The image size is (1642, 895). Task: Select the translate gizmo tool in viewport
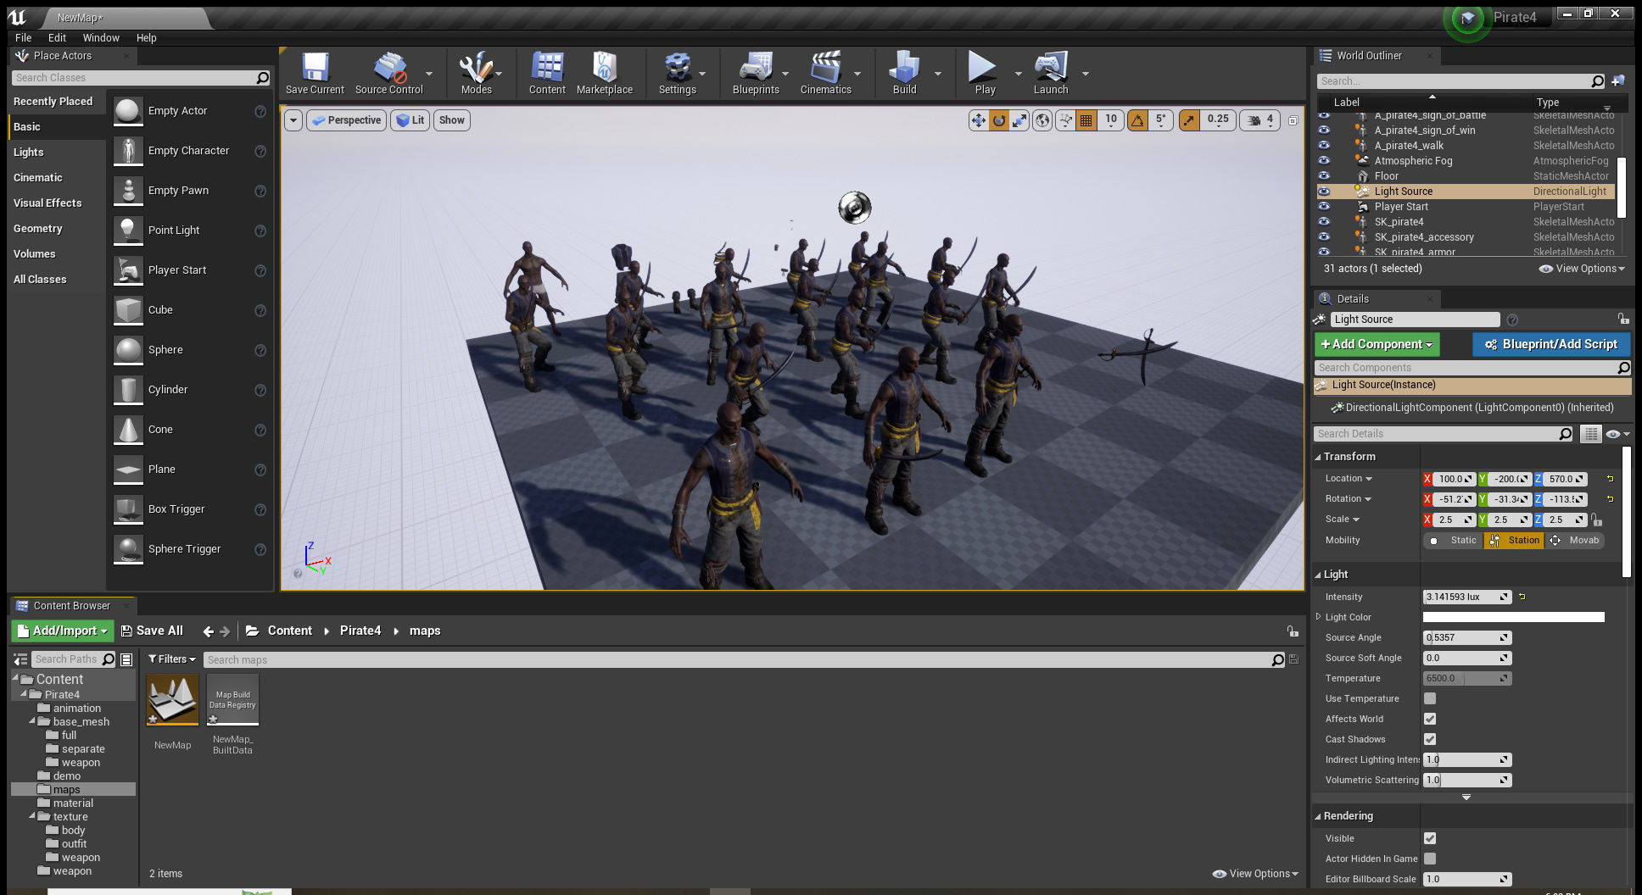pos(979,120)
